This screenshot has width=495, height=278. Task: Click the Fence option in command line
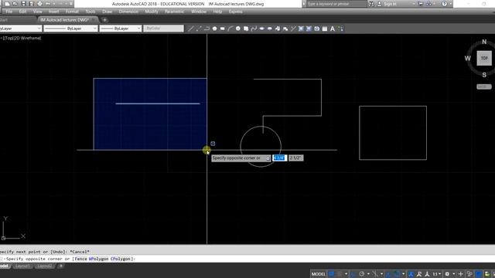[80, 259]
